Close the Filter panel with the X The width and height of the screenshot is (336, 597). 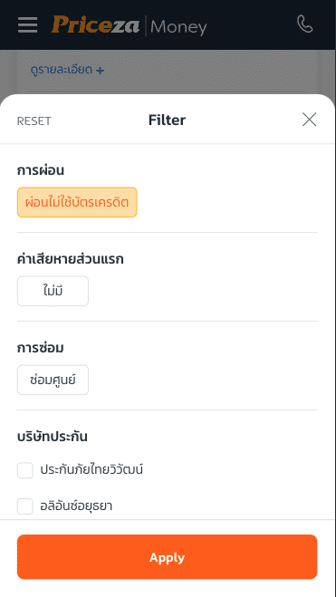309,120
